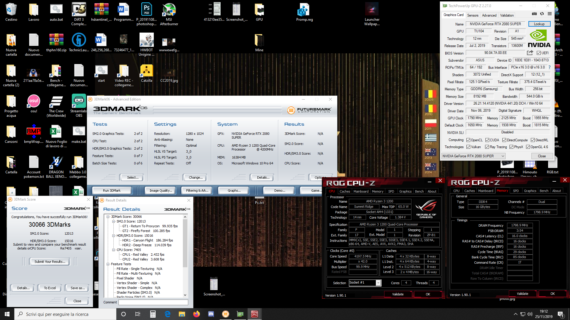Open the Streamlabs OBS desktop icon
This screenshot has height=320, width=570.
[x=79, y=106]
